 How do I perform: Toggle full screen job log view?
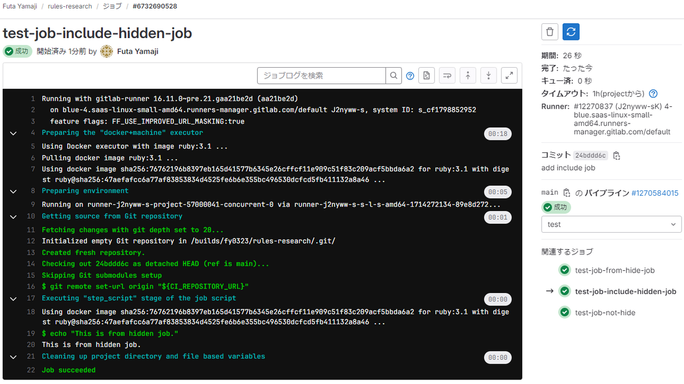point(509,76)
